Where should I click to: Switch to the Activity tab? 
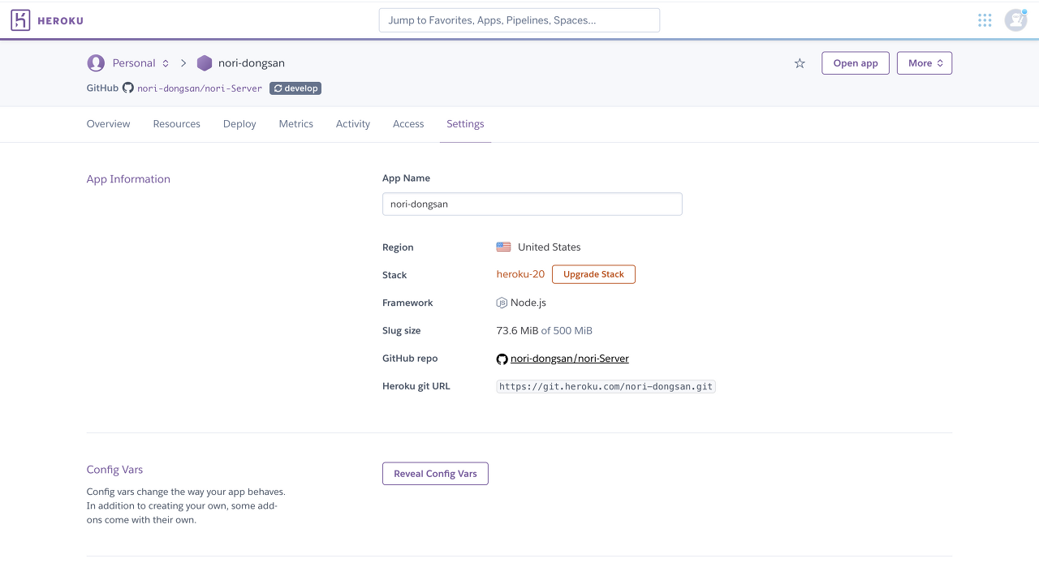pos(353,124)
